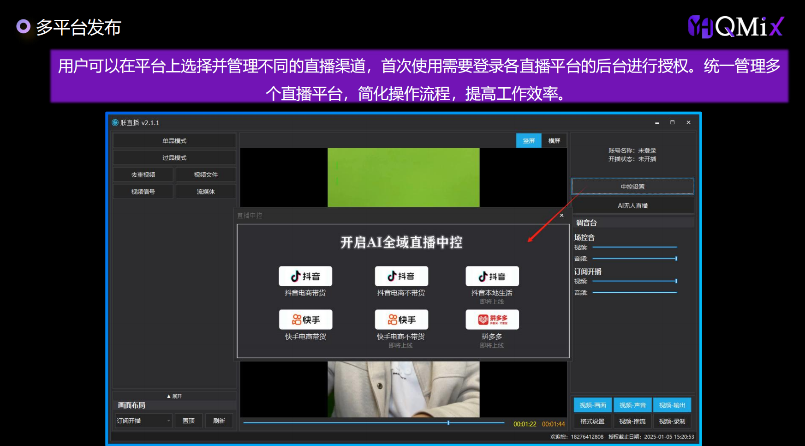The width and height of the screenshot is (805, 446).
Task: Click the 刷新 button
Action: coord(219,421)
